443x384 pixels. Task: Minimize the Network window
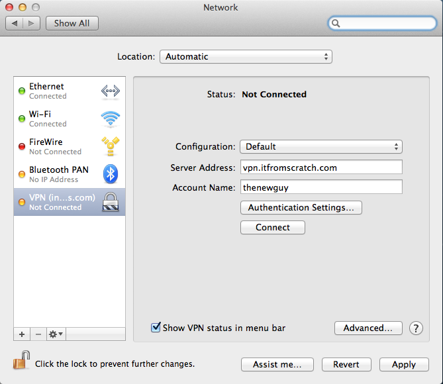[x=23, y=7]
